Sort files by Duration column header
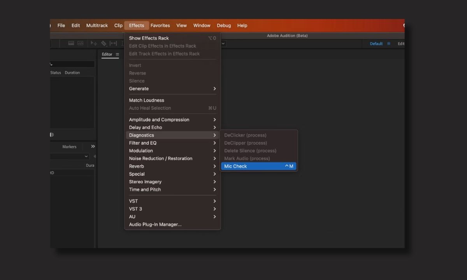Image resolution: width=467 pixels, height=280 pixels. pyautogui.click(x=72, y=73)
